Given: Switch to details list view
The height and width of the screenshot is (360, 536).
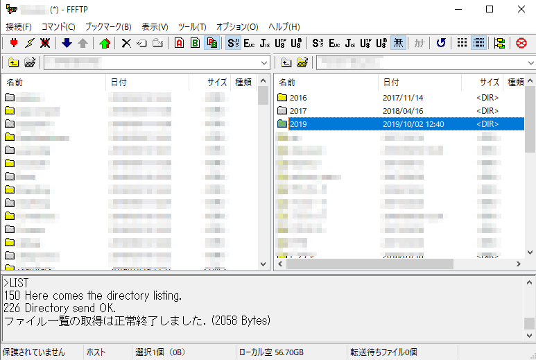Looking at the screenshot, I should pos(478,43).
